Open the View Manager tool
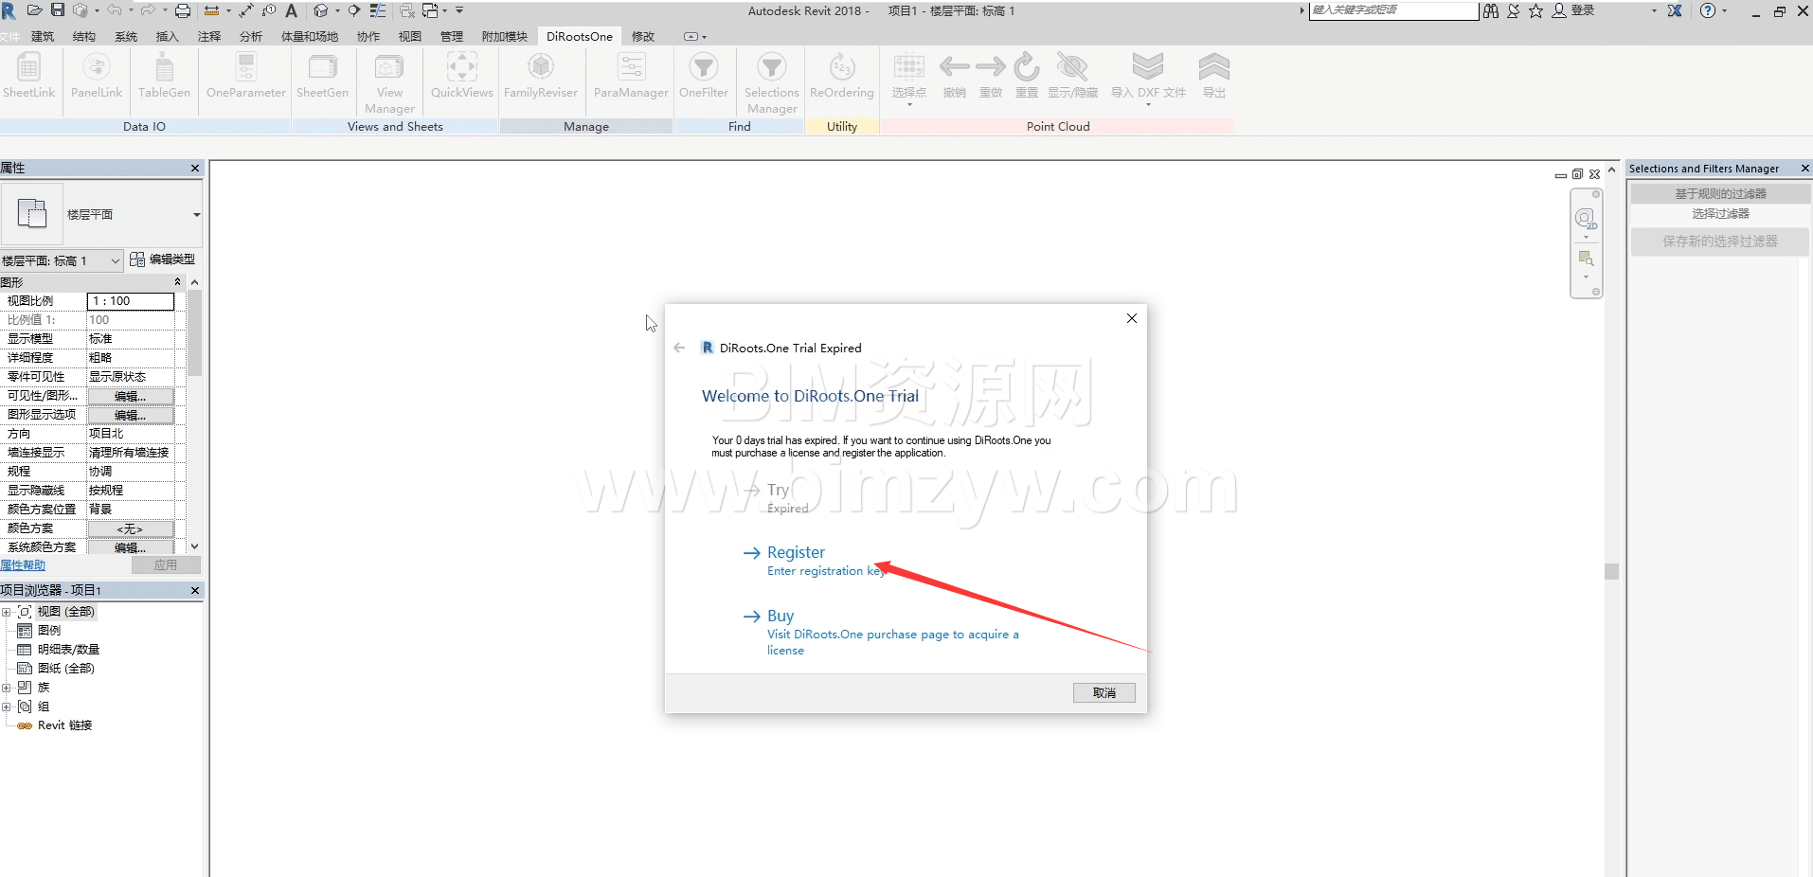This screenshot has height=877, width=1813. pyautogui.click(x=389, y=83)
